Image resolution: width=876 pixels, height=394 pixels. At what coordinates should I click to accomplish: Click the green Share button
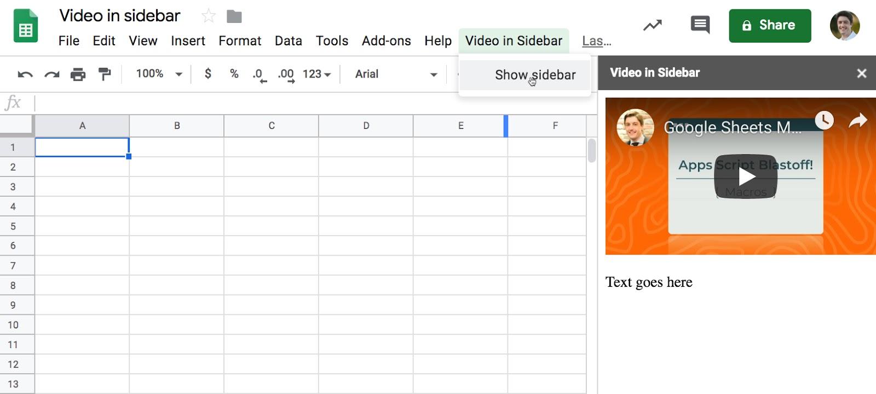point(770,26)
